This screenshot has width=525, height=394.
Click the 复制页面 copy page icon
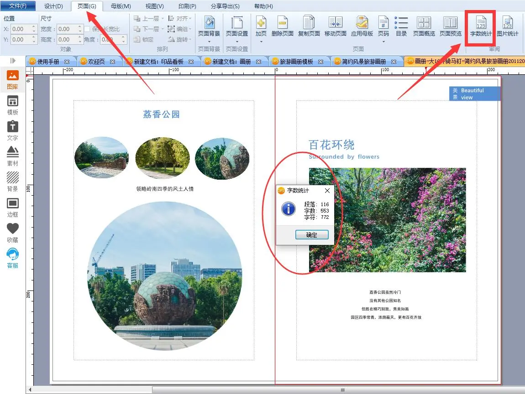309,26
